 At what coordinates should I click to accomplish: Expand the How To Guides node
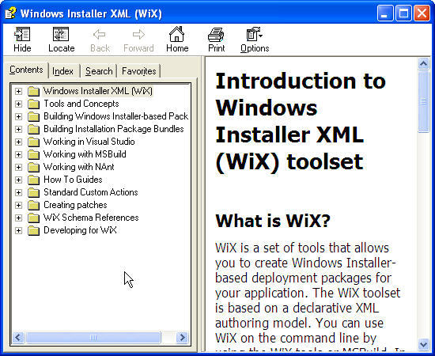18,180
